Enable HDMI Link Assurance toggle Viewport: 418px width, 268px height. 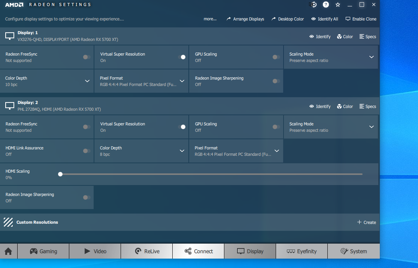pyautogui.click(x=87, y=151)
